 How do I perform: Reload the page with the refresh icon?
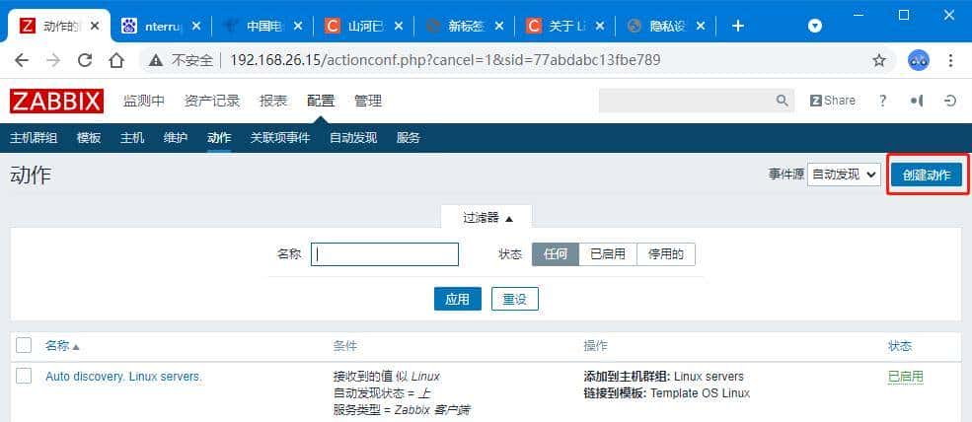click(x=85, y=60)
